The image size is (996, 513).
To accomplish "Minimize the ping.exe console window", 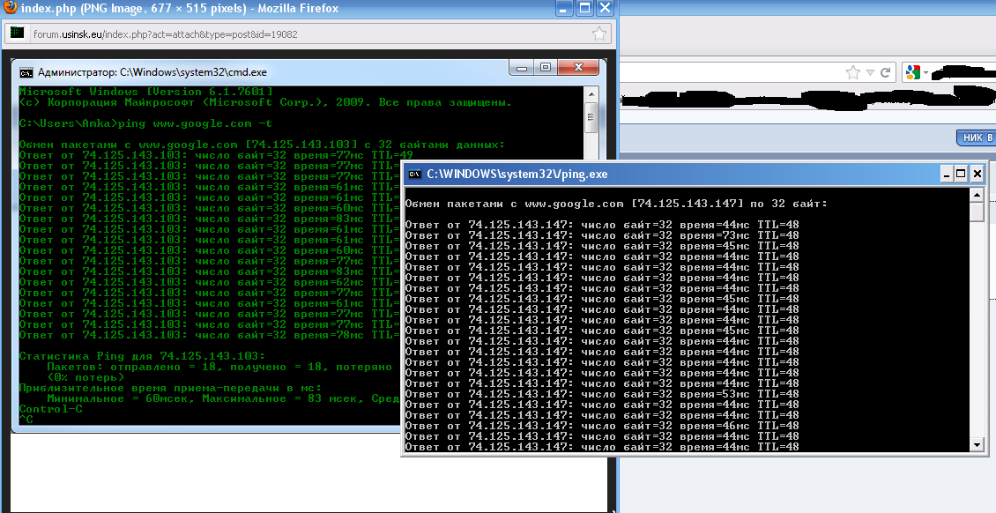I will pos(946,174).
